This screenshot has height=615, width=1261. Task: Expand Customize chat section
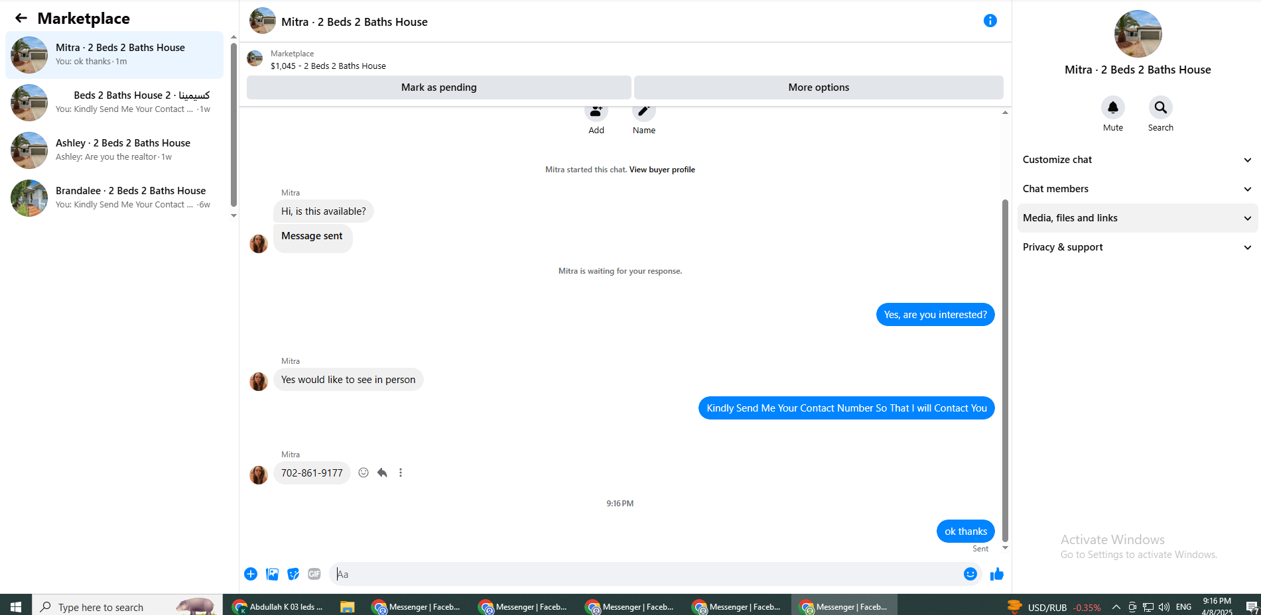pos(1137,160)
